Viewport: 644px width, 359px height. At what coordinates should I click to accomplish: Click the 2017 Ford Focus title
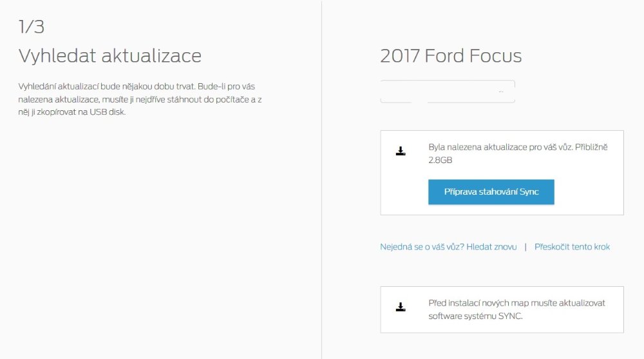click(x=451, y=56)
